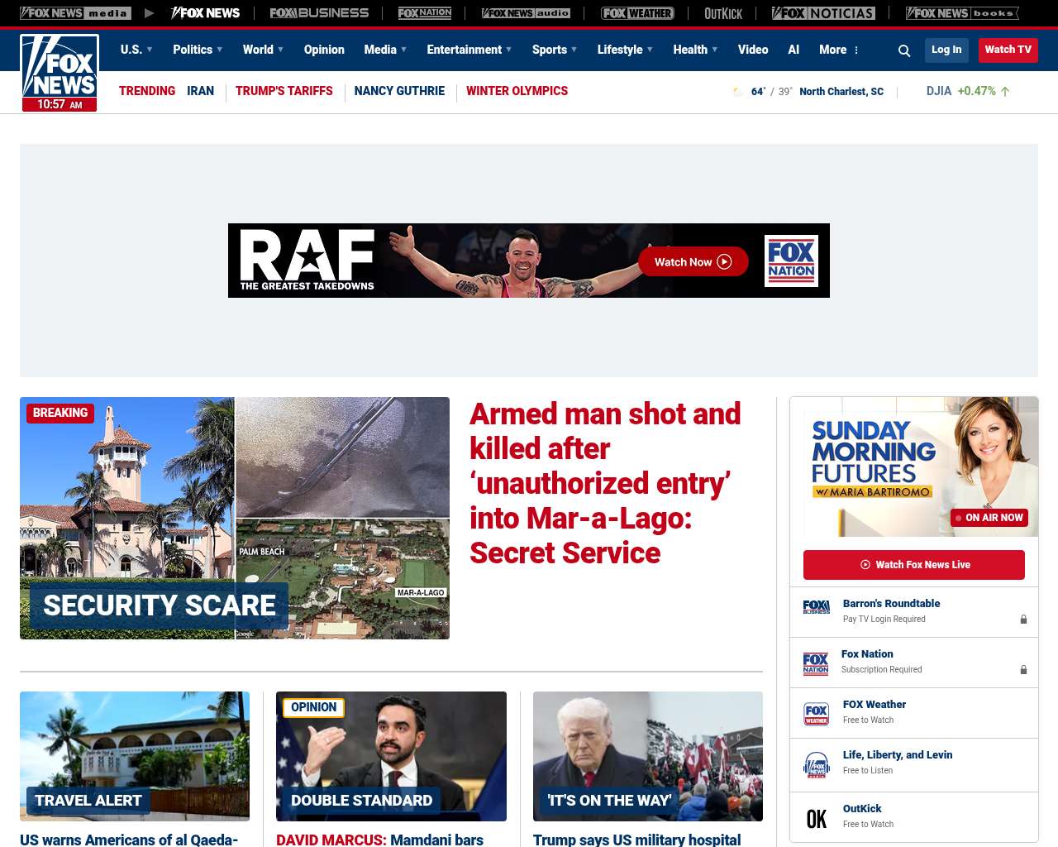The height and width of the screenshot is (847, 1058).
Task: Open the Mar-a-Lago security scare thumbnail
Action: pyautogui.click(x=235, y=518)
